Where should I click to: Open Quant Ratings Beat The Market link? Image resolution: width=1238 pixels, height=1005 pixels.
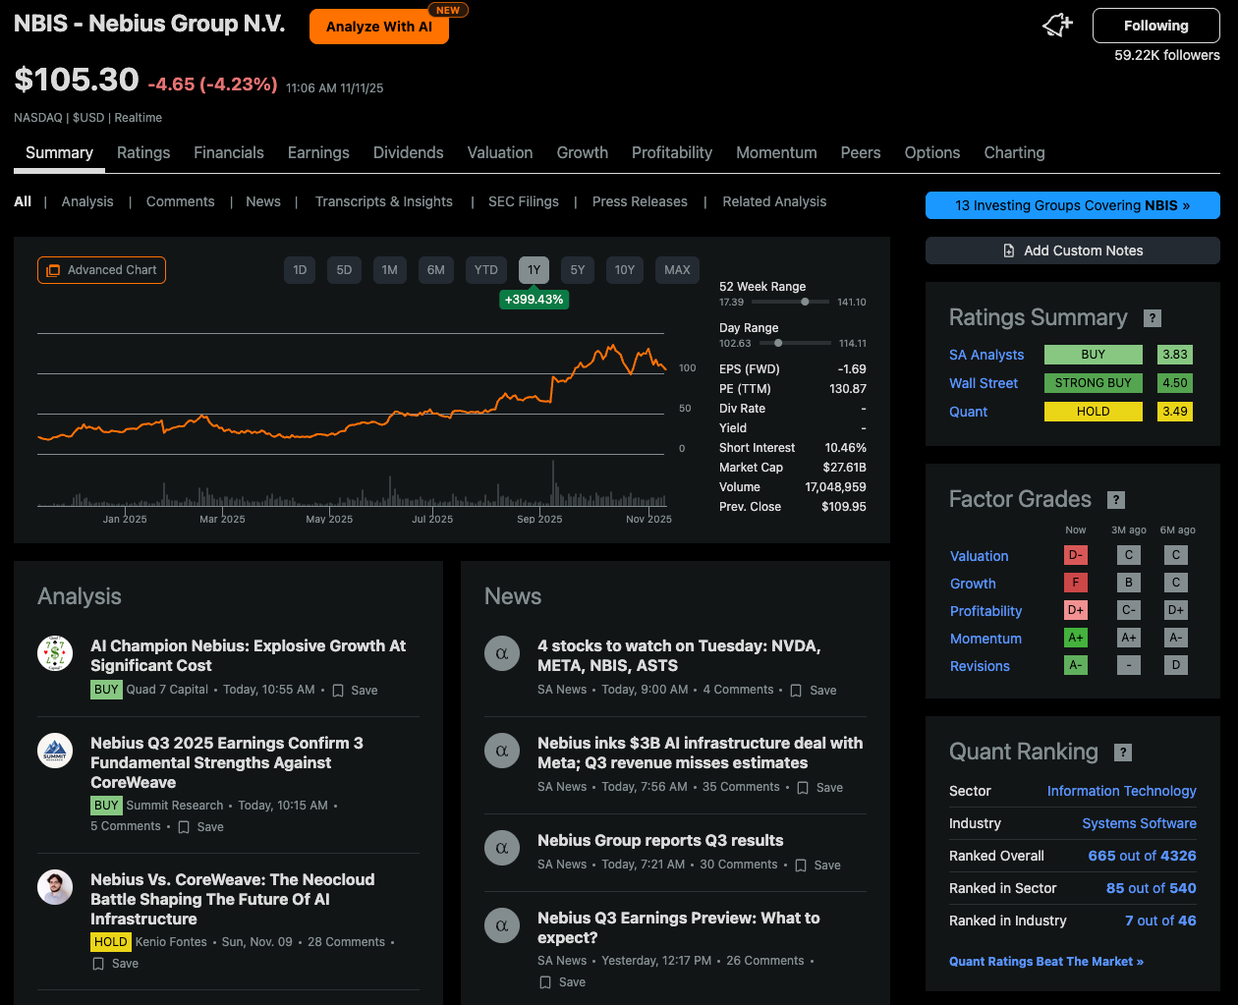click(1046, 962)
